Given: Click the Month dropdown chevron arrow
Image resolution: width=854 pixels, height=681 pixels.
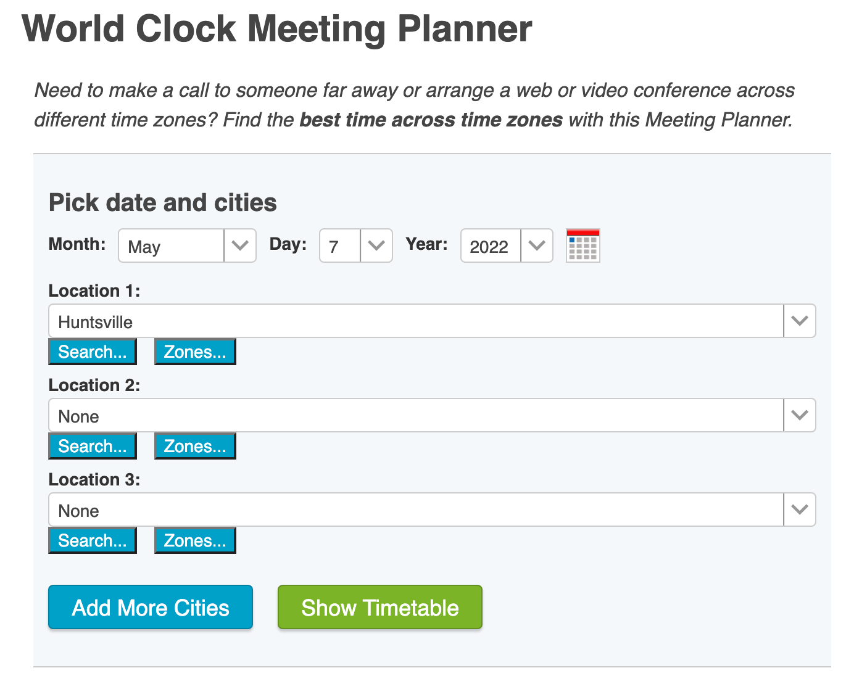Looking at the screenshot, I should pos(240,246).
